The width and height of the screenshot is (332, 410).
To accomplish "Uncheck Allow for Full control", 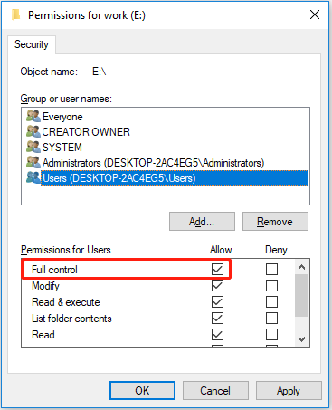I will (x=217, y=269).
